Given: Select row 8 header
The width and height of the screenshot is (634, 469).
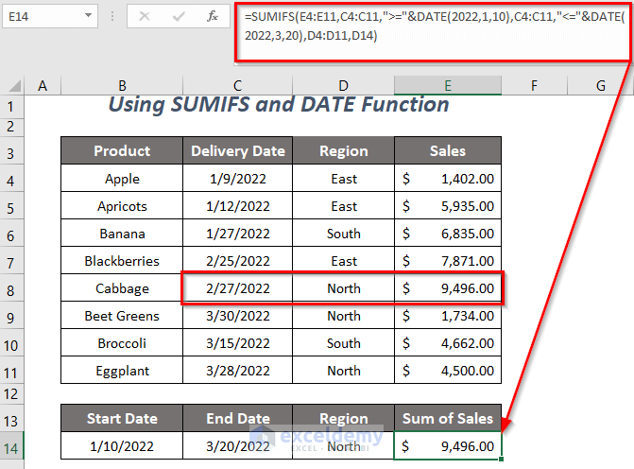Looking at the screenshot, I should (x=12, y=287).
